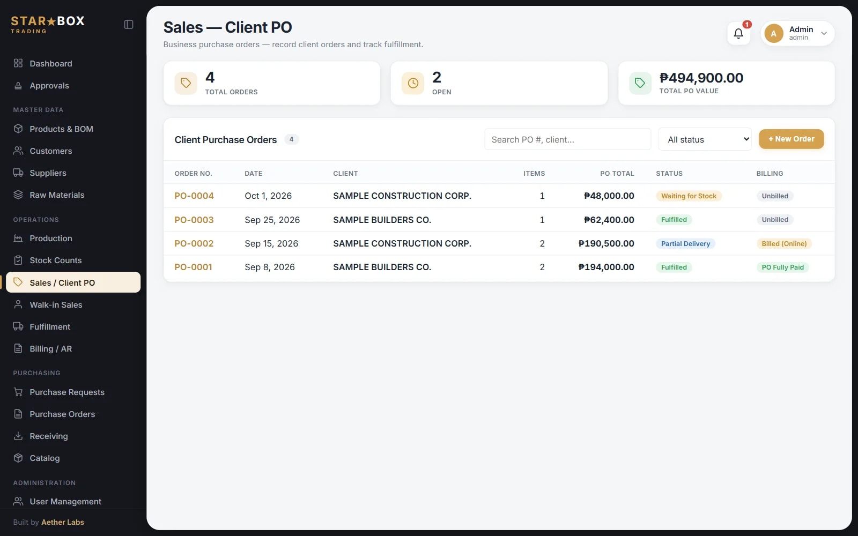Expand the Admin account menu chevron
The width and height of the screenshot is (858, 536).
(x=824, y=33)
